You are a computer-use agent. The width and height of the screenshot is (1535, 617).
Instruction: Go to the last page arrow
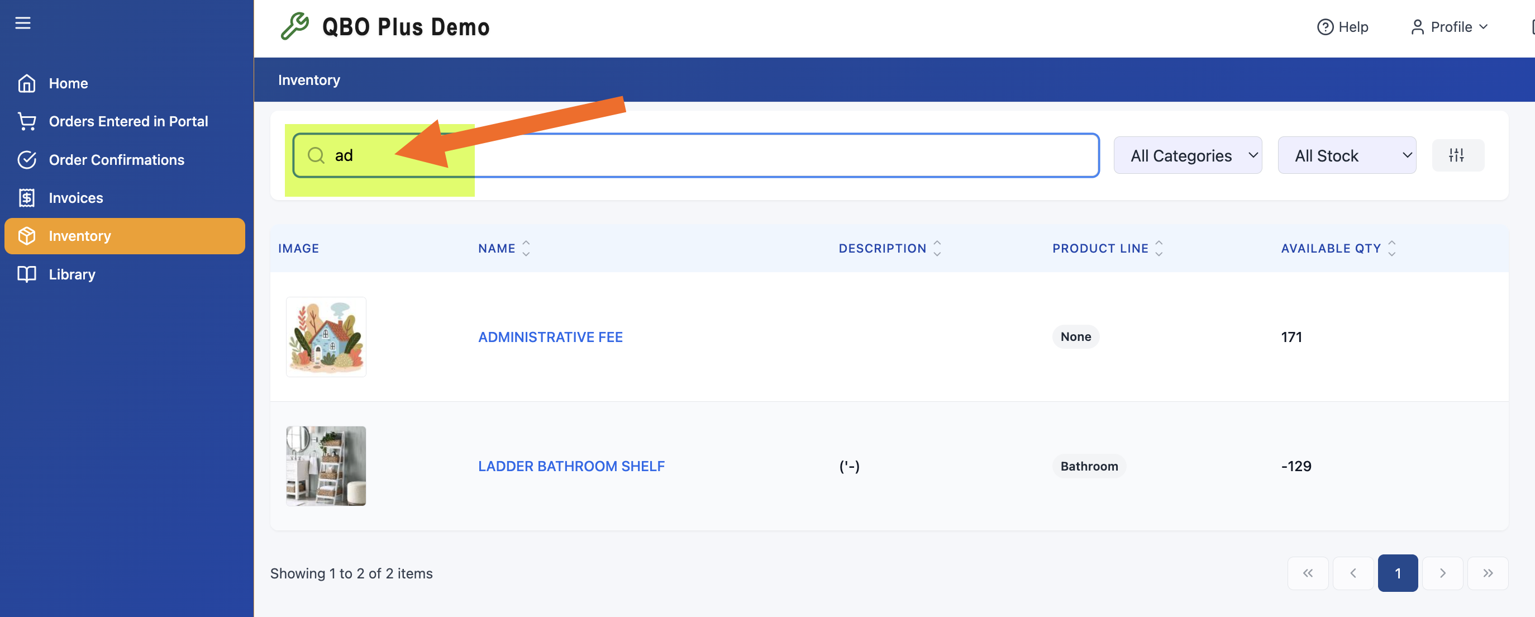[1488, 573]
